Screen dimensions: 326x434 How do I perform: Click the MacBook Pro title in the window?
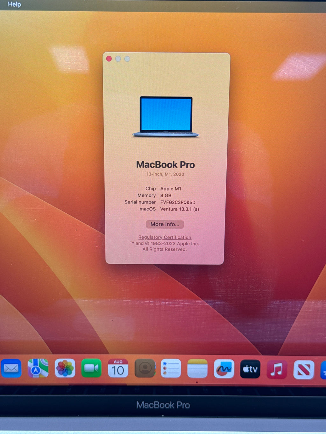tap(166, 165)
